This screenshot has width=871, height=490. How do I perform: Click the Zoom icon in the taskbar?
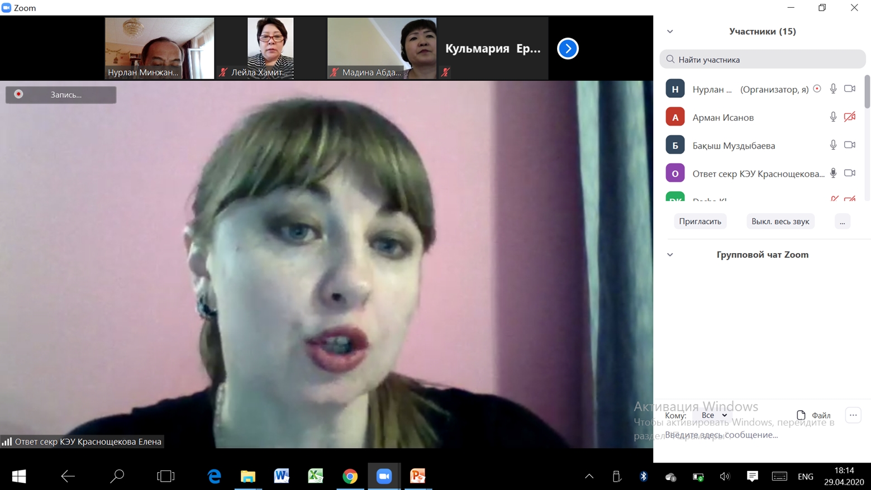point(384,476)
